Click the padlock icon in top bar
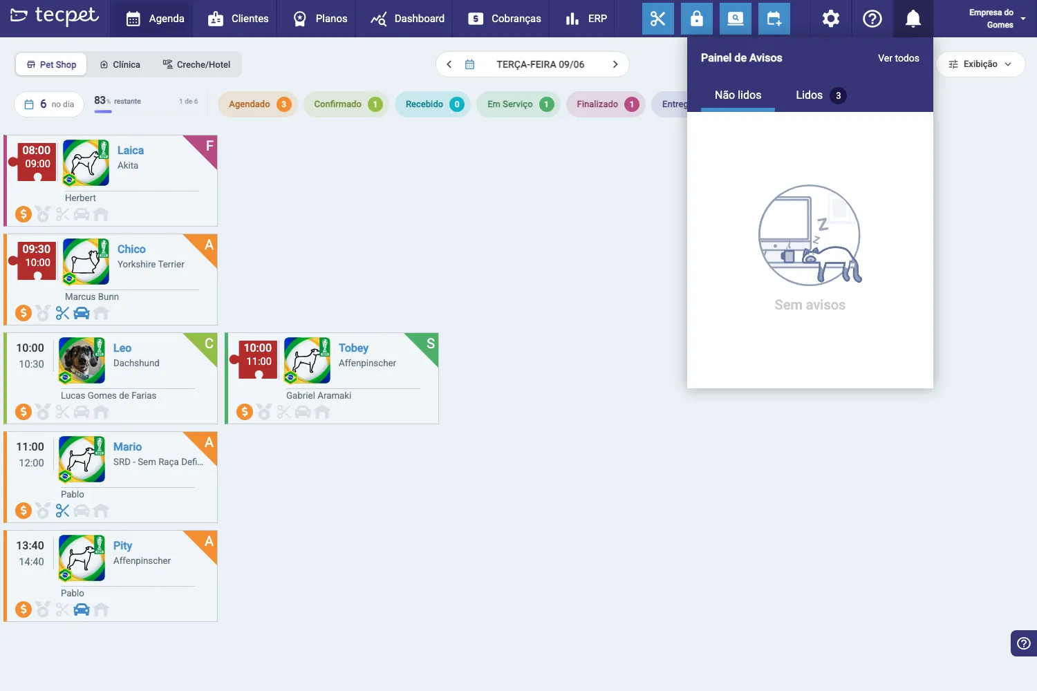This screenshot has width=1037, height=691. [696, 19]
